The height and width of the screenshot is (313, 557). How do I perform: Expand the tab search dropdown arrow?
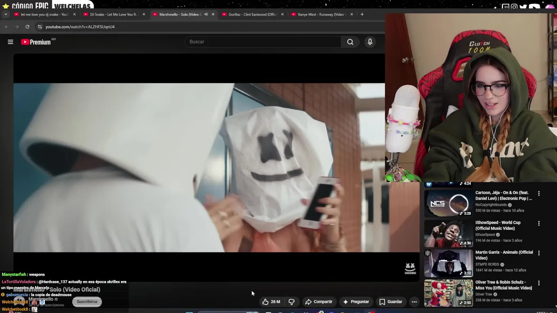(x=5, y=14)
